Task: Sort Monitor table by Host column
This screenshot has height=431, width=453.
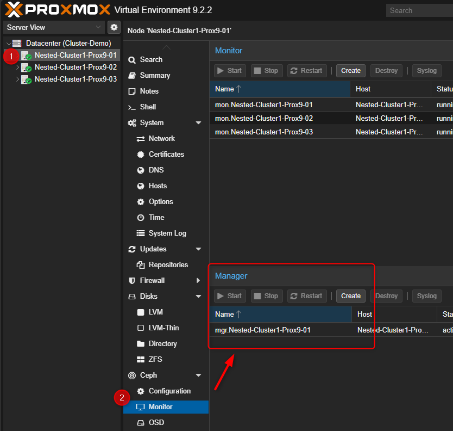Action: click(391, 89)
